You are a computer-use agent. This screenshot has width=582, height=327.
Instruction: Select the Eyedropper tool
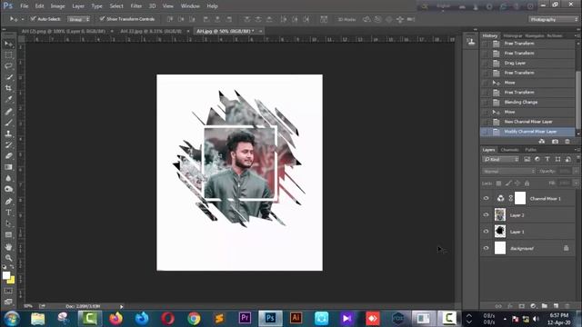coord(8,99)
